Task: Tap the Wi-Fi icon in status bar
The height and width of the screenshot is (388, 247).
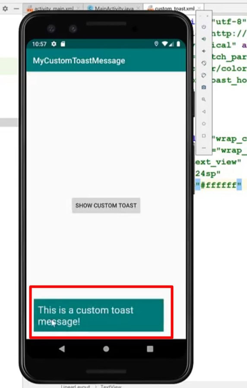Action: pyautogui.click(x=165, y=44)
